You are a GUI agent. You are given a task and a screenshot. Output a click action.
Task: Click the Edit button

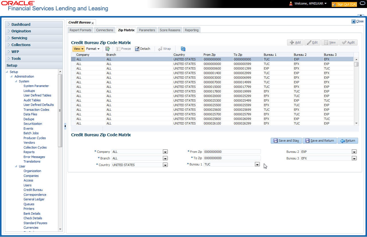(x=312, y=42)
